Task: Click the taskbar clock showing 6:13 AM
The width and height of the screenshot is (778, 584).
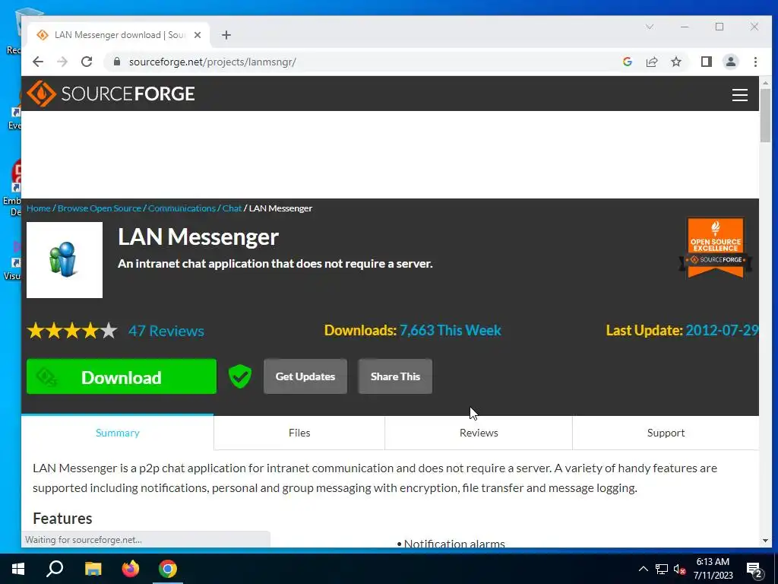Action: click(713, 569)
